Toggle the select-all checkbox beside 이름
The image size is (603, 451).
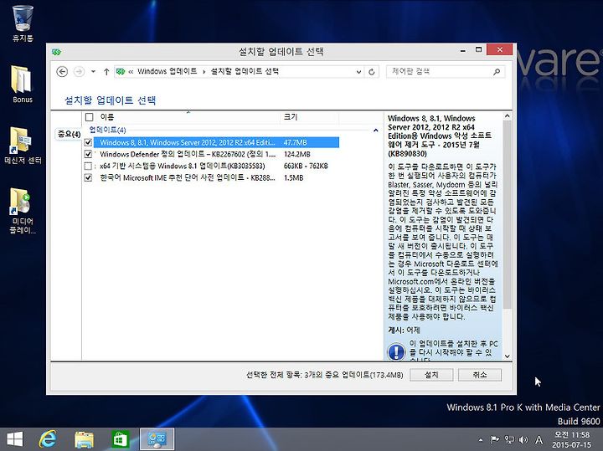coord(90,117)
